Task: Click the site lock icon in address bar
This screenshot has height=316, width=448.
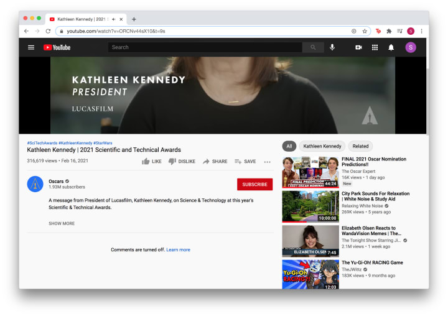Action: (x=62, y=31)
